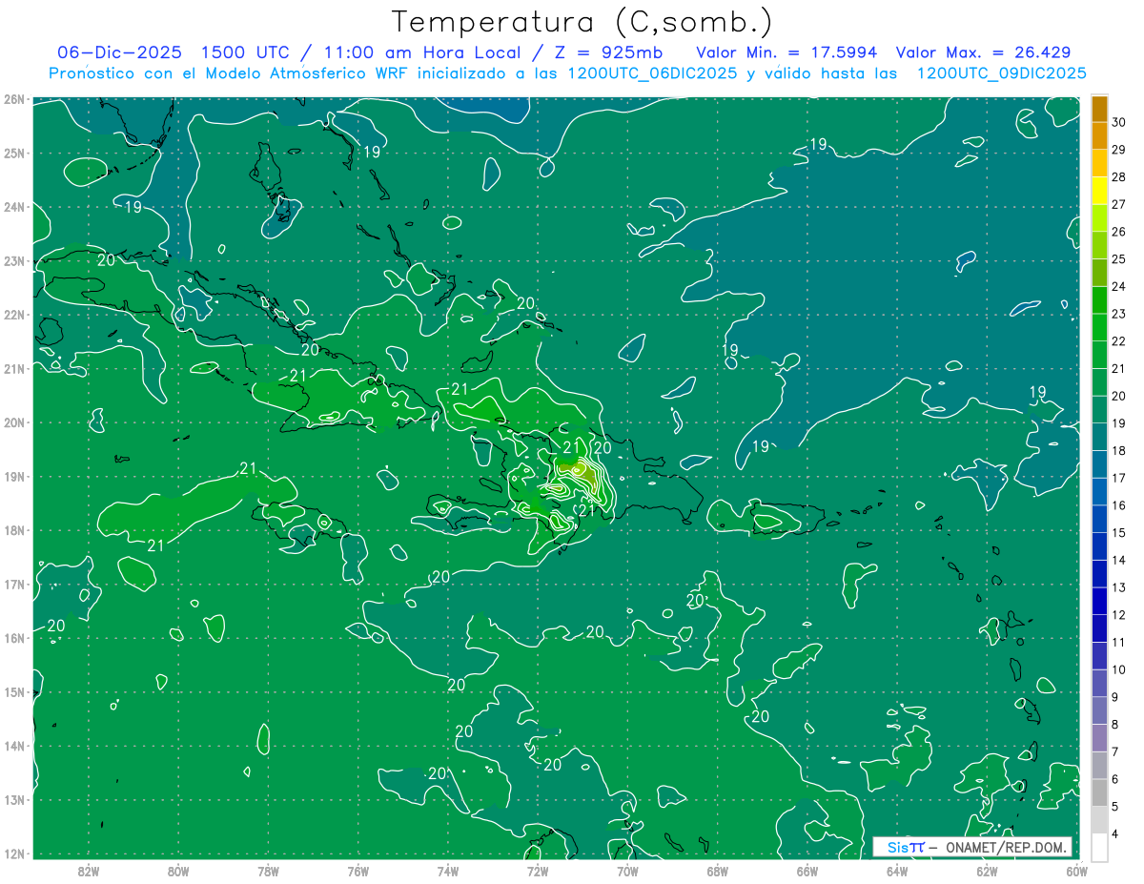Click 'Valor Max. = 26.429' text
Viewport: 1144px width, 884px height.
click(983, 52)
